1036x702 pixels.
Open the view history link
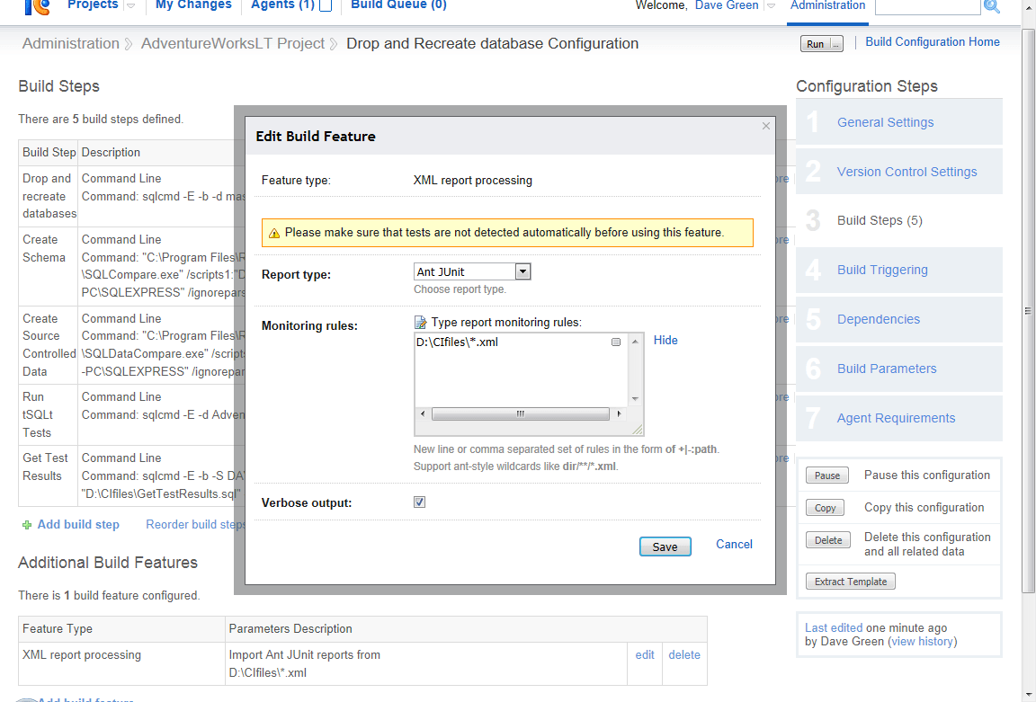pos(922,641)
